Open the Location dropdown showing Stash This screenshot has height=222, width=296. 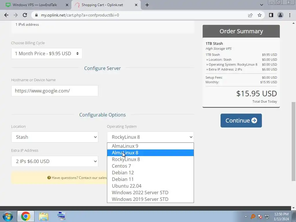(55, 137)
